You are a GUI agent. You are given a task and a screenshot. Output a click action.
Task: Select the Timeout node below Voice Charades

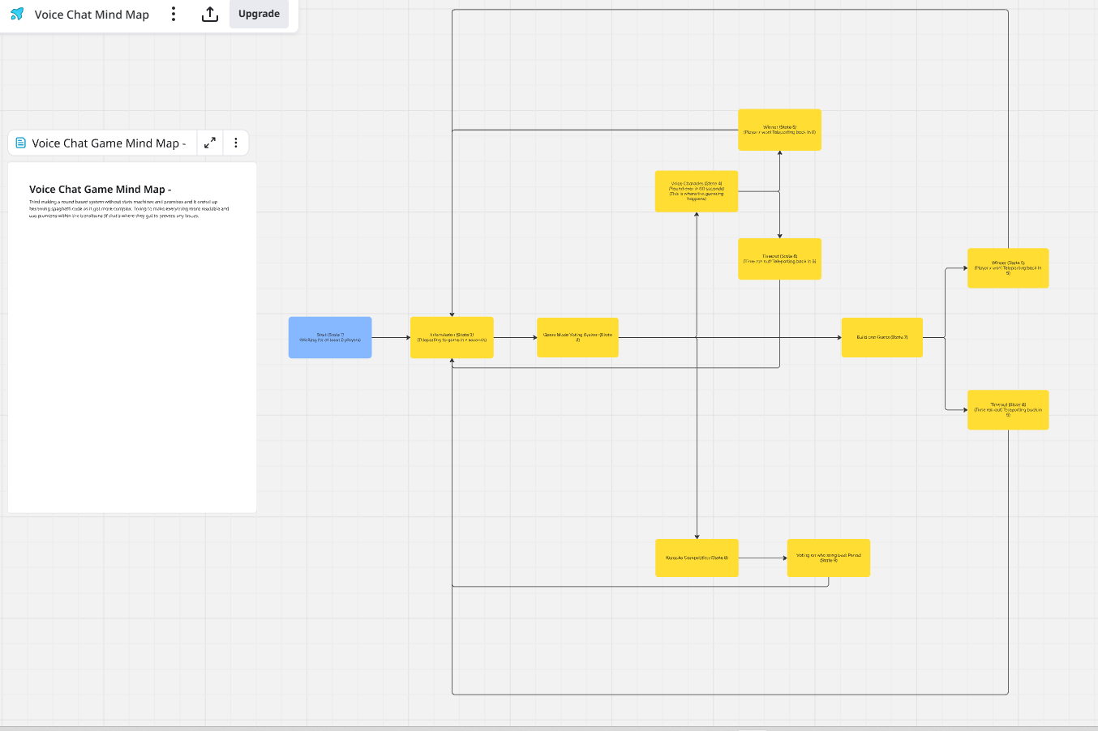tap(779, 259)
